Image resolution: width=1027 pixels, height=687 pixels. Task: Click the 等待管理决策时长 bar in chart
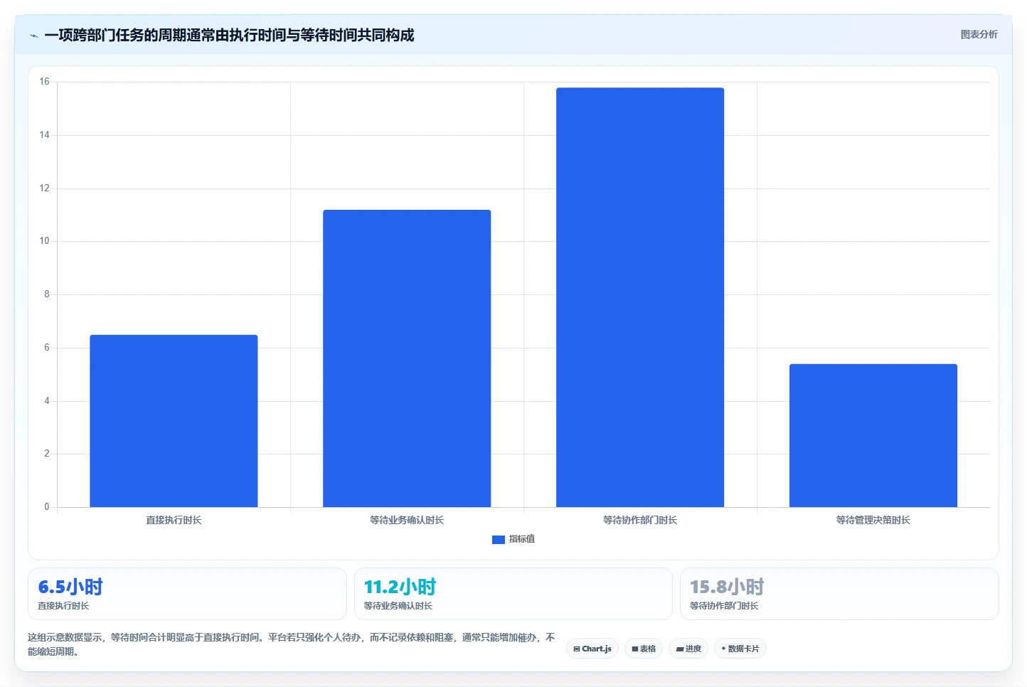pyautogui.click(x=873, y=435)
